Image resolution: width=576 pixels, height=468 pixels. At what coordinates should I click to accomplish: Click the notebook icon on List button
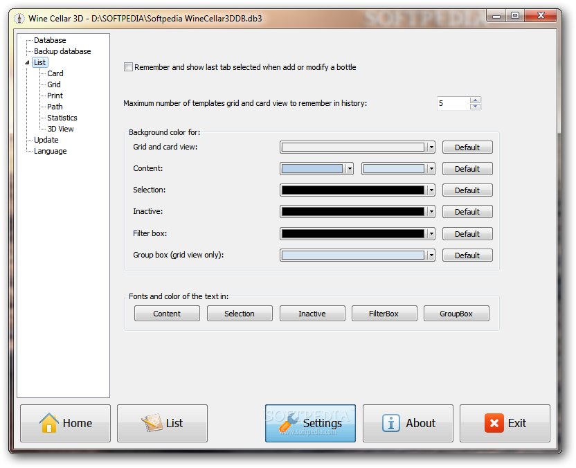[x=152, y=423]
